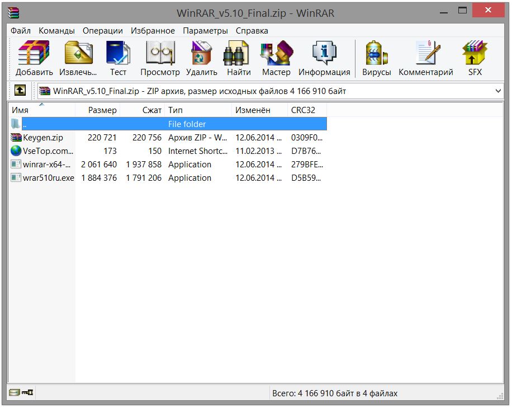512x408 pixels.
Task: Click packed value 1 791 206
Action: pyautogui.click(x=144, y=178)
